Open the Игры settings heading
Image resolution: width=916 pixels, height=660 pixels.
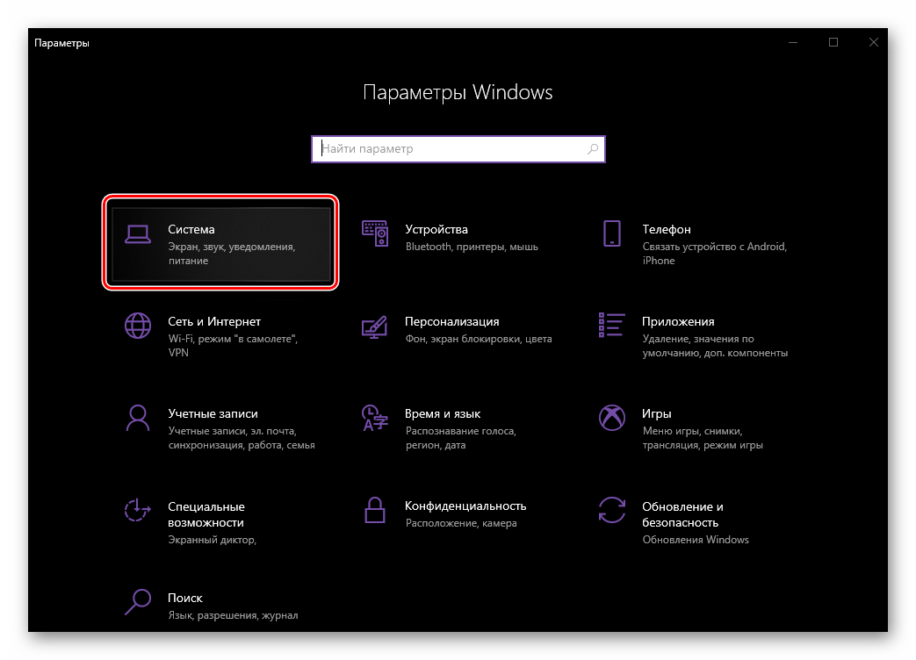pyautogui.click(x=657, y=413)
